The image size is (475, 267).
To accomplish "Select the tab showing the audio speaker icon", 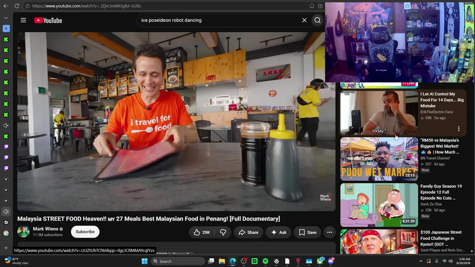I will tap(6, 212).
